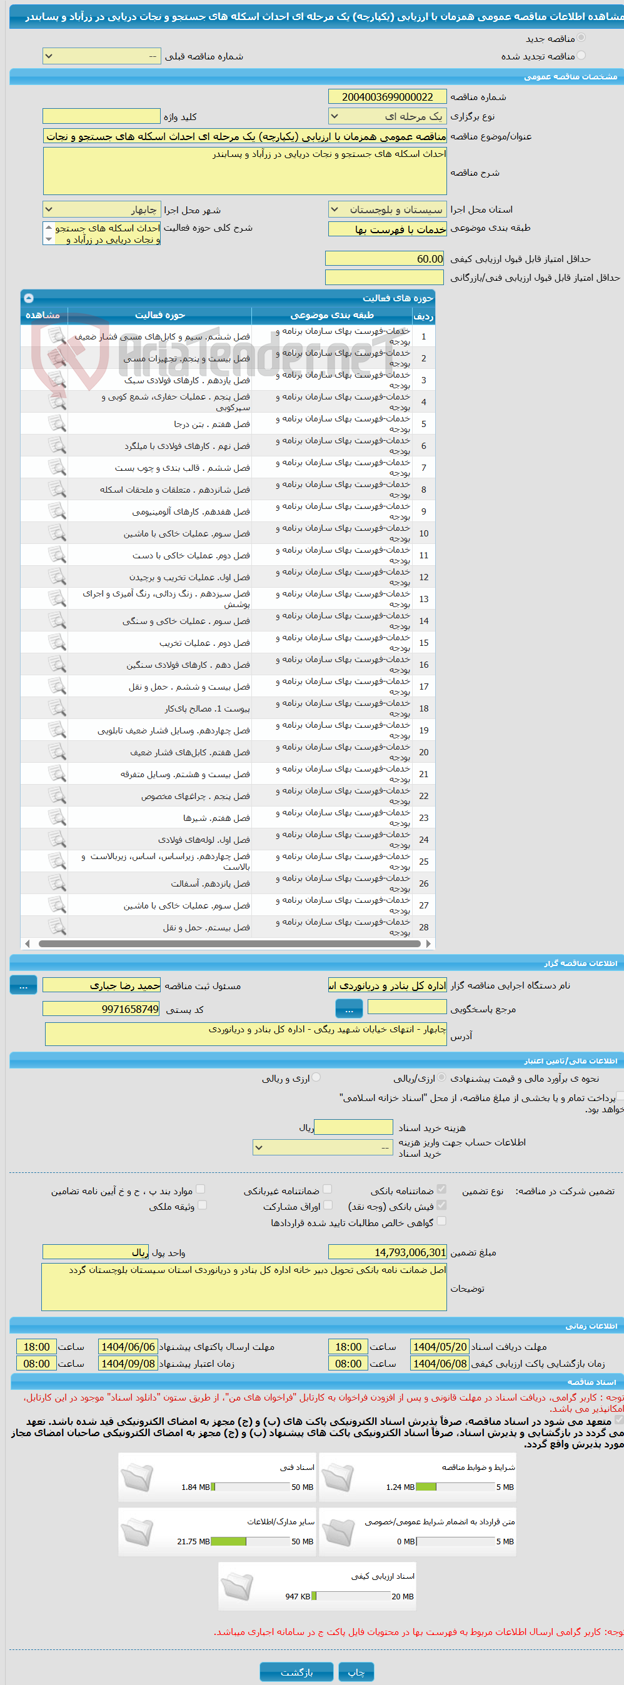Viewport: 624px width, 1685px height.
Task: Click the چاپ print button
Action: tap(356, 1672)
